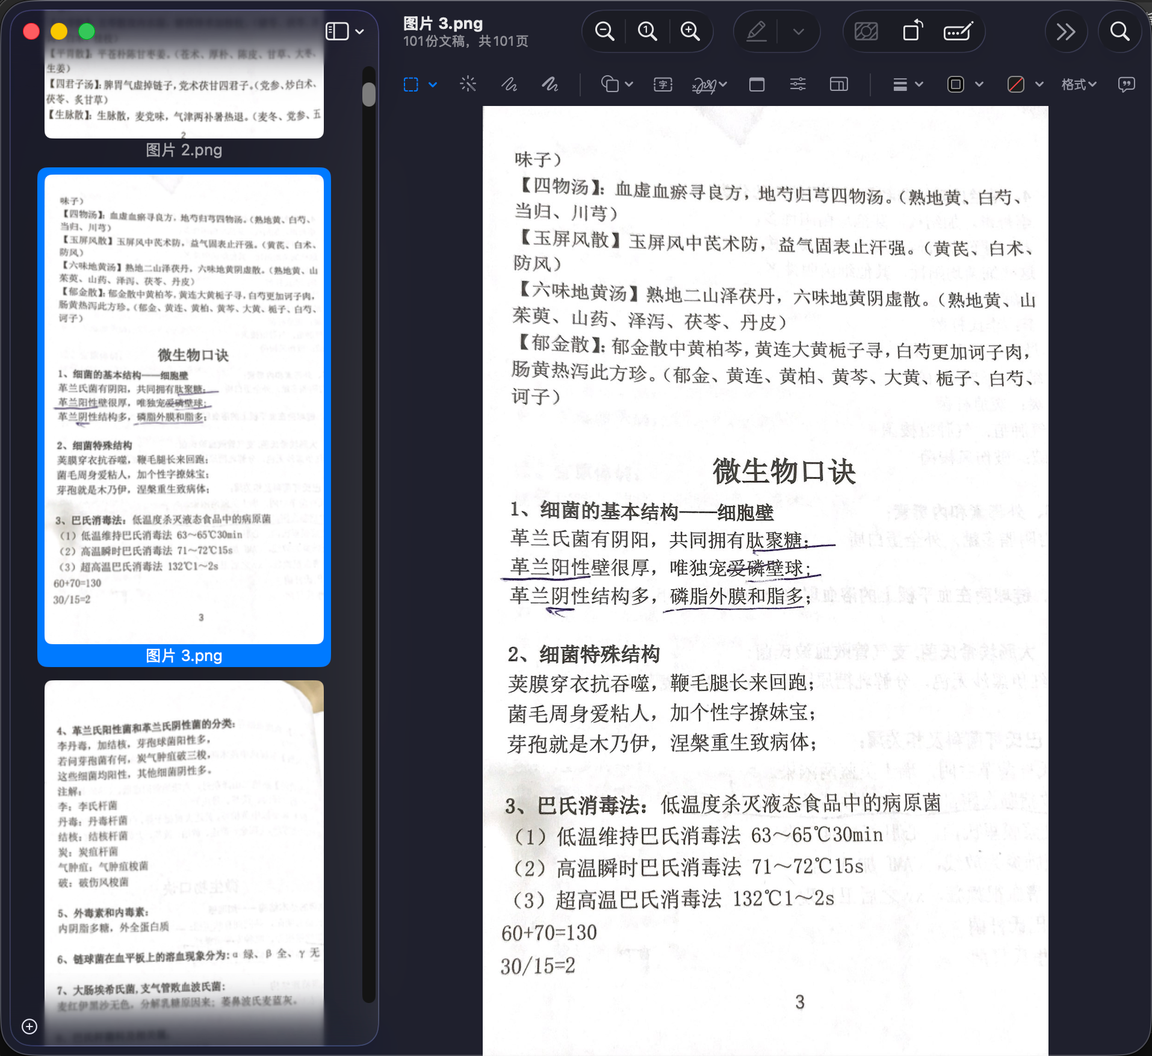Select the Instant Alpha tool
Screen dimensions: 1152x1056
tap(468, 84)
